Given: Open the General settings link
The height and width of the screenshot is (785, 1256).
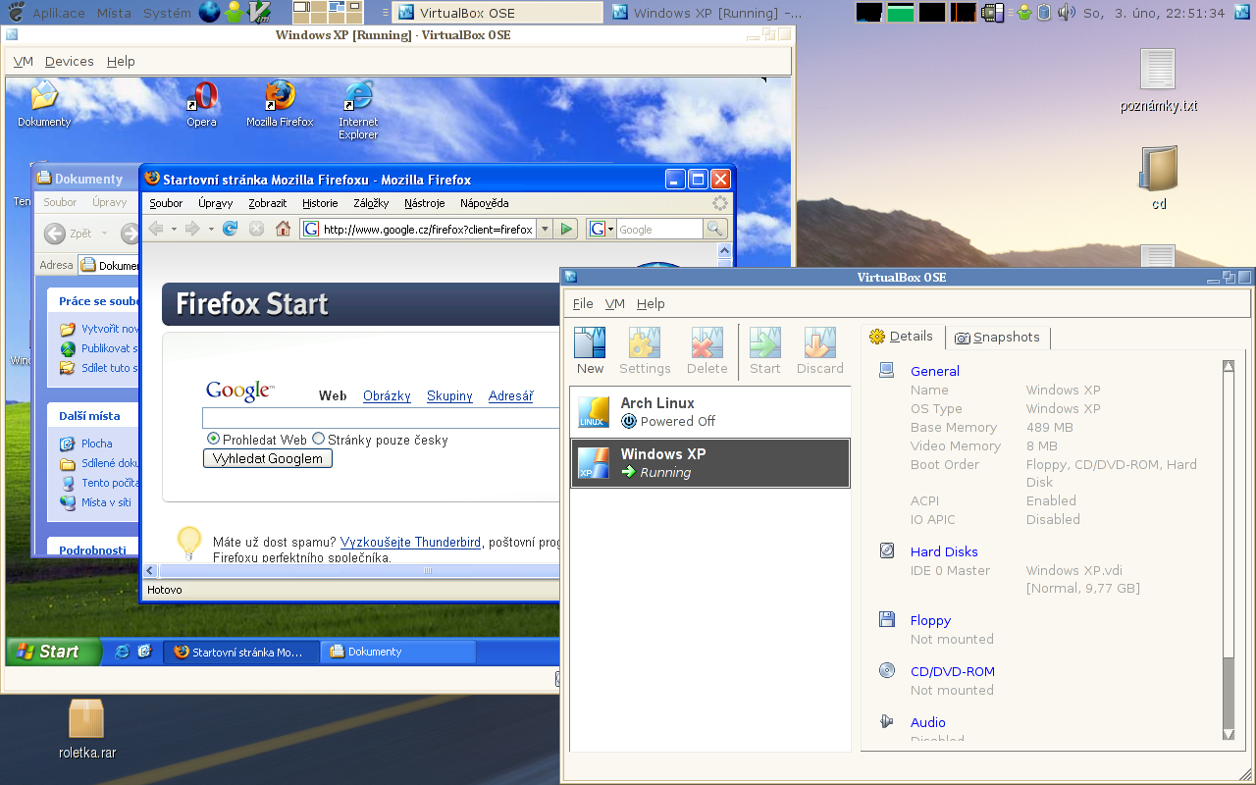Looking at the screenshot, I should [x=934, y=371].
